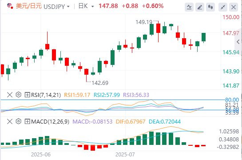Toggle MACD panel expand plus box

click(x=27, y=121)
